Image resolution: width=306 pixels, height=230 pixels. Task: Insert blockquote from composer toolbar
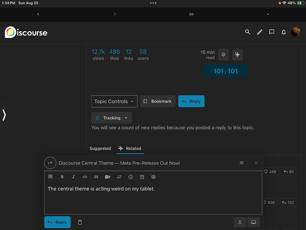click(96, 177)
